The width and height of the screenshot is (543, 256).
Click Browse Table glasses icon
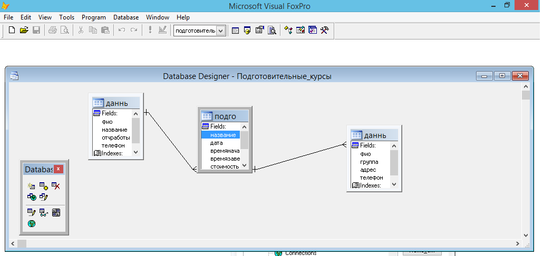(x=44, y=212)
